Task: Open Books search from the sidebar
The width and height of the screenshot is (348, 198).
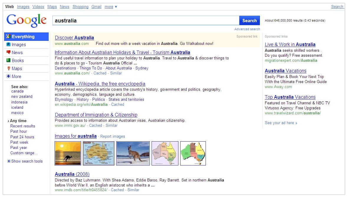Action: [x=8, y=60]
